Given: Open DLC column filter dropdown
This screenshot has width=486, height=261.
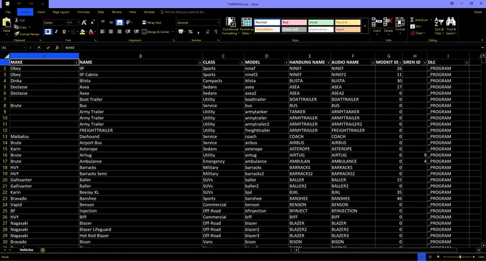Looking at the screenshot, I should (466, 63).
